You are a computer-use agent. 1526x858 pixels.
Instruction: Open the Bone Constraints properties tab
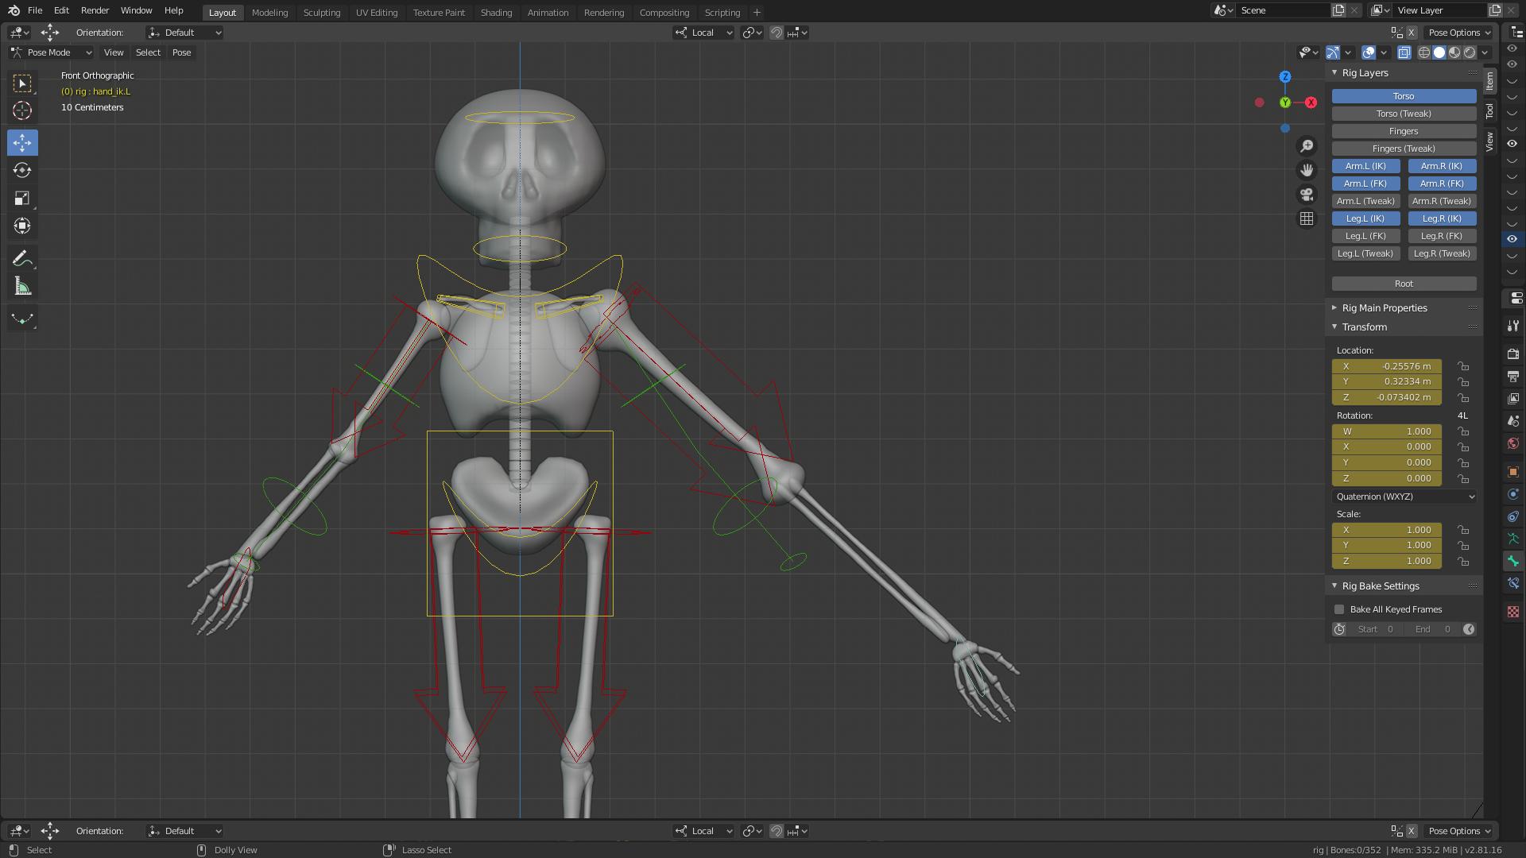(1513, 583)
